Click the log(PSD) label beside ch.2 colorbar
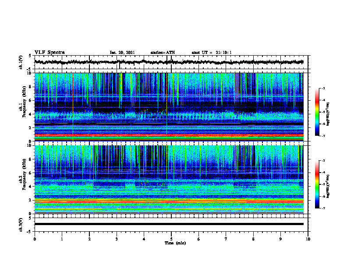Image resolution: width=347 pixels, height=268 pixels. (x=328, y=187)
